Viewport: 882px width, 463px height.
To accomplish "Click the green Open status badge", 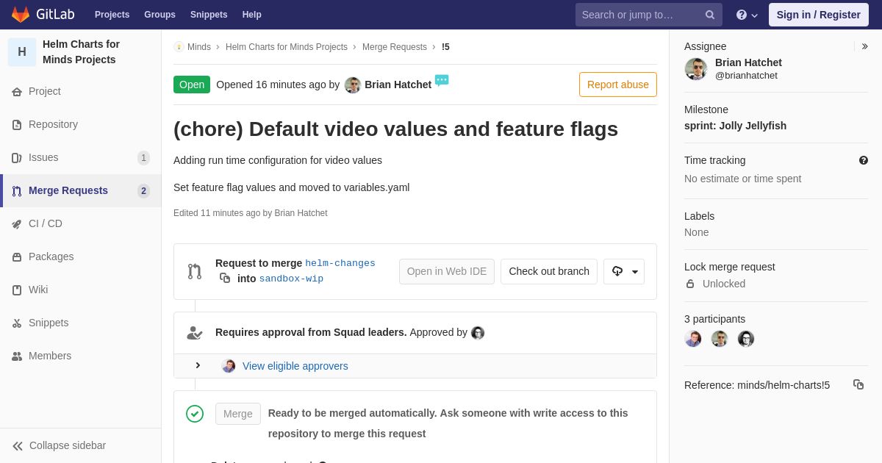I will [x=192, y=85].
